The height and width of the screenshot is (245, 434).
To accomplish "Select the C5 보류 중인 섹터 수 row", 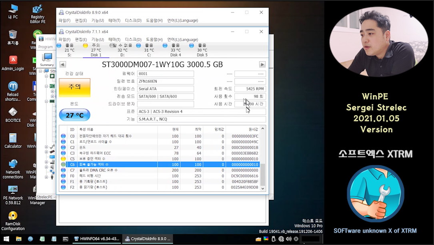I will (x=160, y=159).
